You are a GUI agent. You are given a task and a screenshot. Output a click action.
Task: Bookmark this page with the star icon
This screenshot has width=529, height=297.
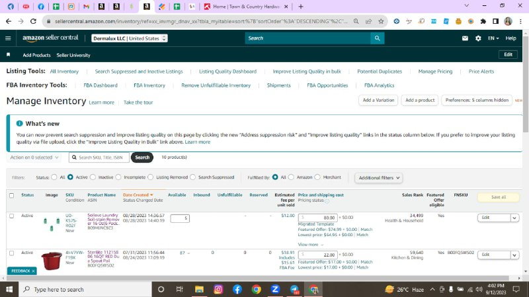click(x=381, y=21)
